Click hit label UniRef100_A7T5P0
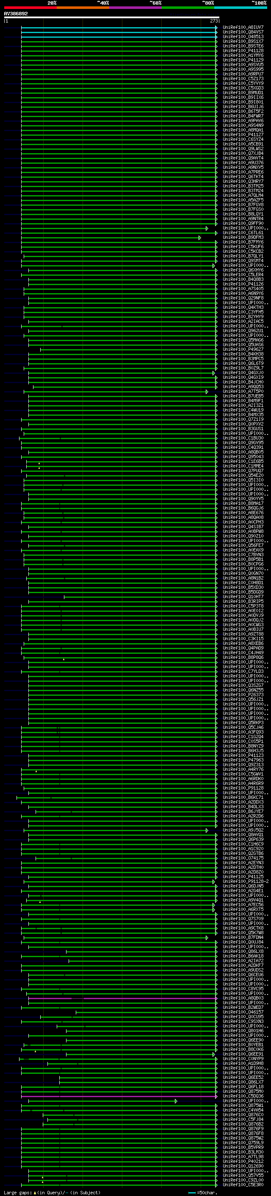Screen dimensions: 271x1196 pos(243,392)
